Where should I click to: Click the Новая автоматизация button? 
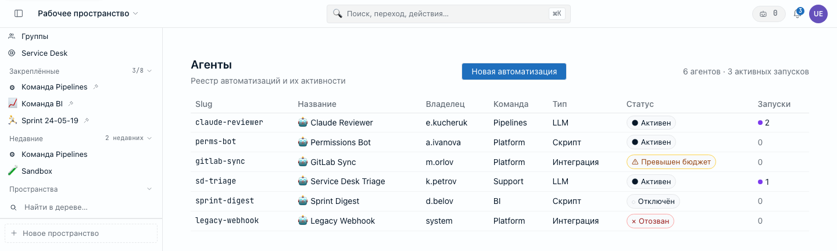[514, 71]
